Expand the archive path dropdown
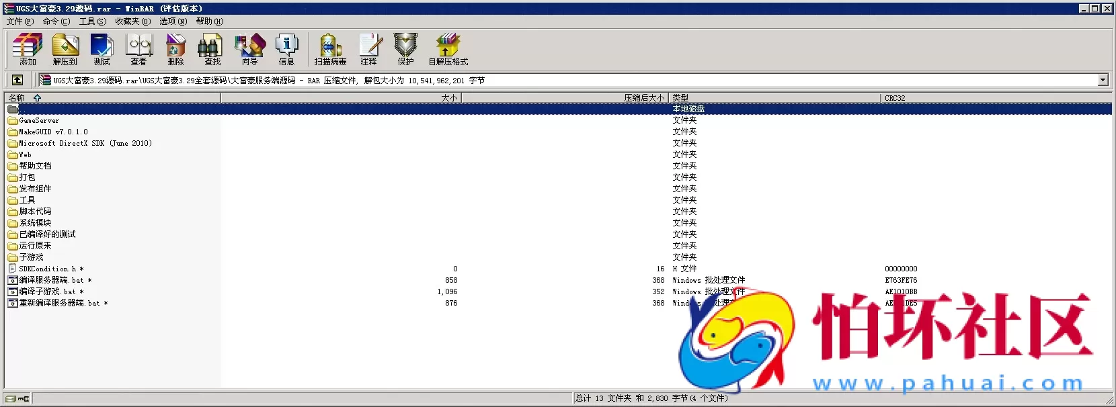 pyautogui.click(x=1103, y=80)
